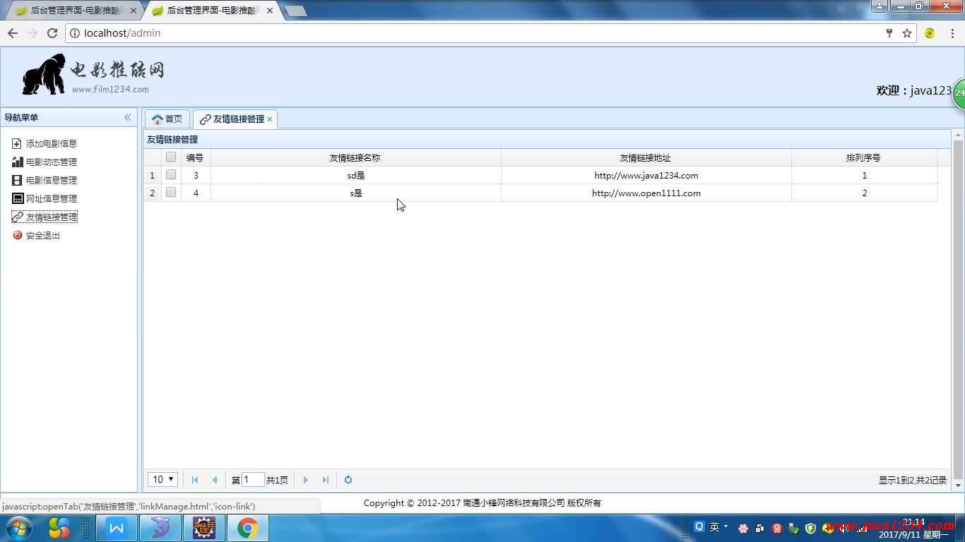Go to next page in pagination bar
Image resolution: width=965 pixels, height=542 pixels.
tap(306, 480)
